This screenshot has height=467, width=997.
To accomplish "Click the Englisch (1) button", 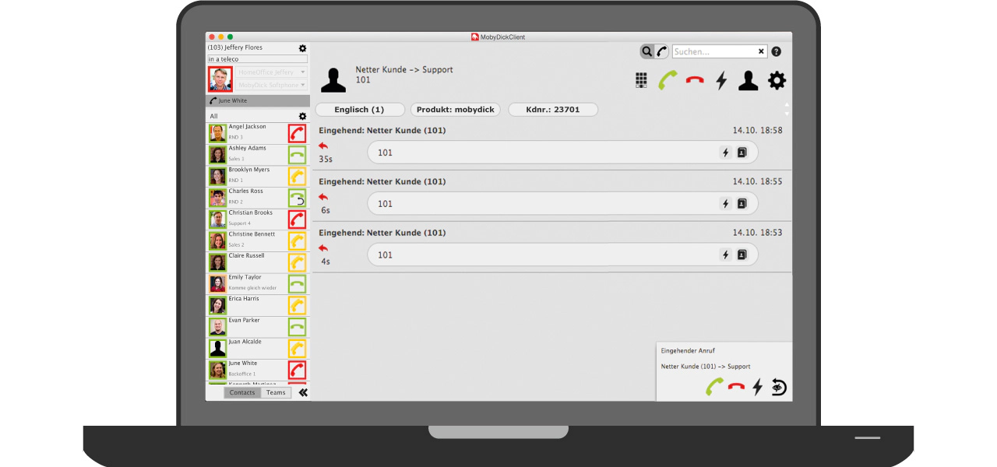I will tap(359, 110).
